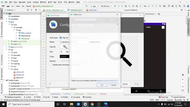The image size is (190, 107).
Task: Expand the drawable folder
Action: [9, 55]
